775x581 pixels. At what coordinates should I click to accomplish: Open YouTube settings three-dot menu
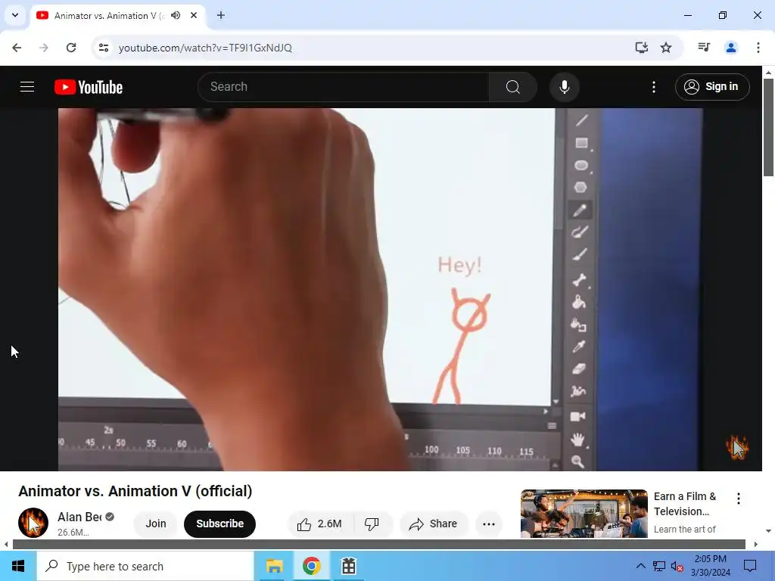(653, 87)
